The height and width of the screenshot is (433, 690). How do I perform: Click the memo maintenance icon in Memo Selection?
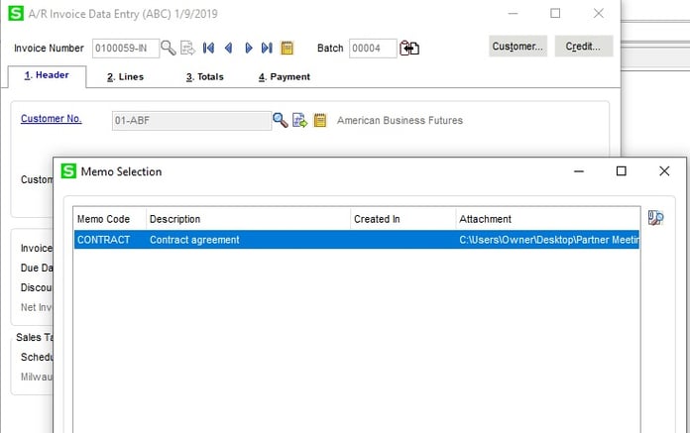tap(655, 219)
